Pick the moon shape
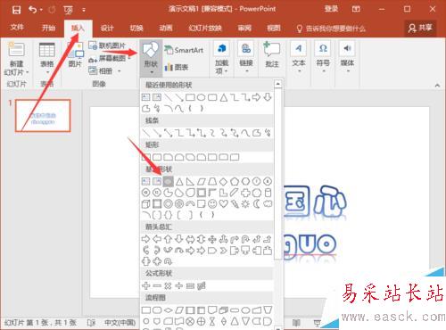Viewport: 446px width, 330px height. (x=257, y=204)
